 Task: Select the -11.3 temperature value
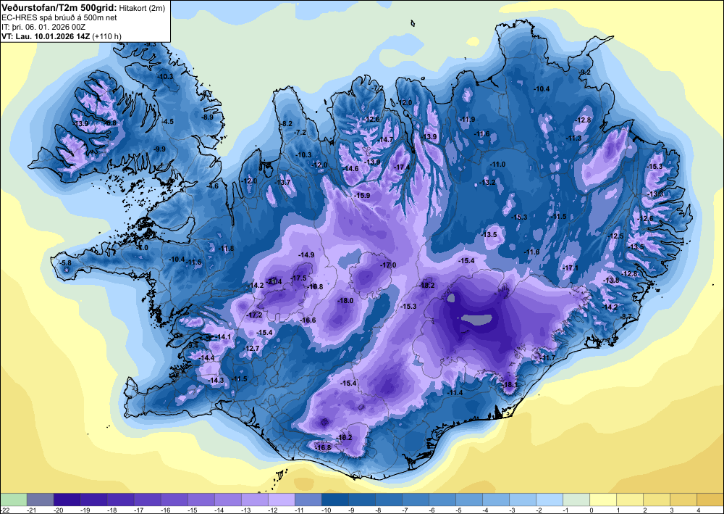(x=574, y=138)
